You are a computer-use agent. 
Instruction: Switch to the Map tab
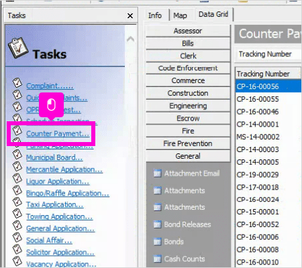point(180,15)
